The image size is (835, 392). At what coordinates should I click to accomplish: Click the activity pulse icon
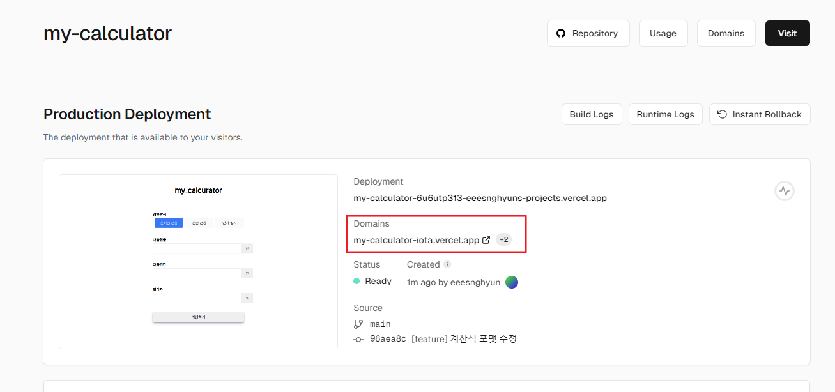coord(785,190)
